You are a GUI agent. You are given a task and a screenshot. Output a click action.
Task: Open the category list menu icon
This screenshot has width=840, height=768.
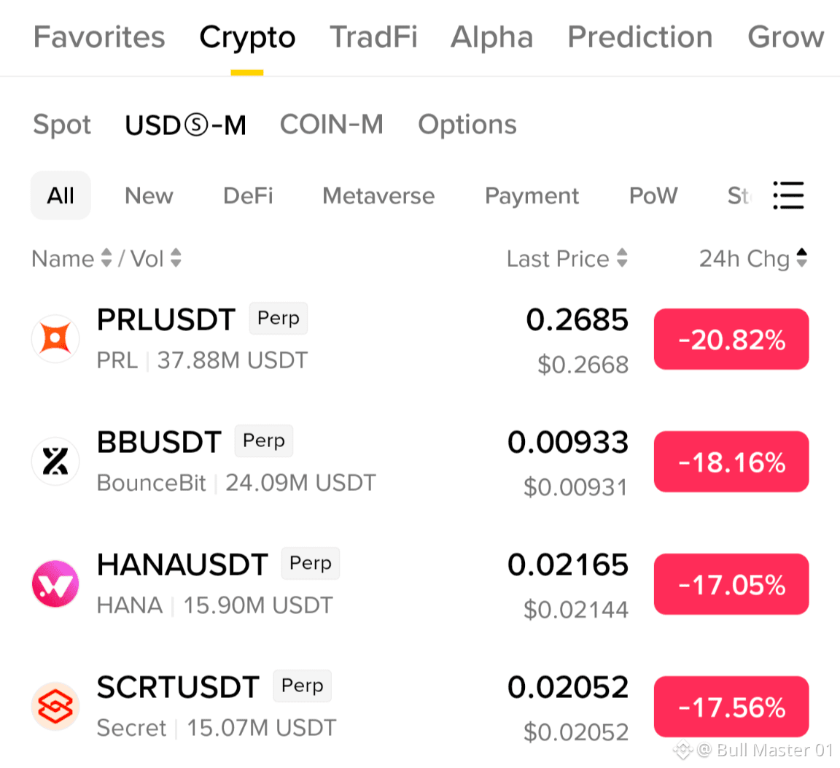click(x=788, y=195)
